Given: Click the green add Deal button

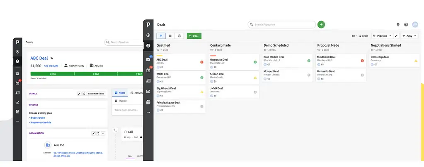Looking at the screenshot, I should click(x=194, y=36).
